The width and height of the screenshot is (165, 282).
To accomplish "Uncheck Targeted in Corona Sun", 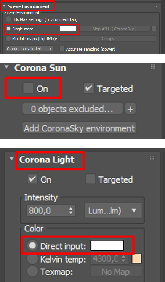I will tap(89, 88).
